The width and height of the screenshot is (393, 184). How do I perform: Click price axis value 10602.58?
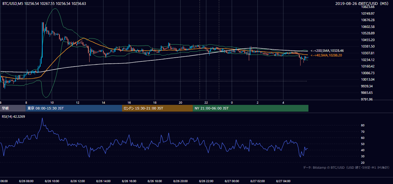click(x=368, y=27)
